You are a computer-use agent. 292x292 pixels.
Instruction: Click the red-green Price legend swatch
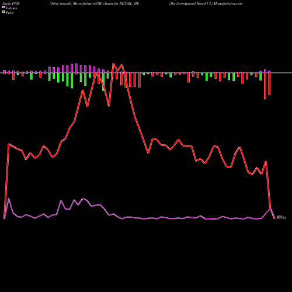pyautogui.click(x=4, y=12)
